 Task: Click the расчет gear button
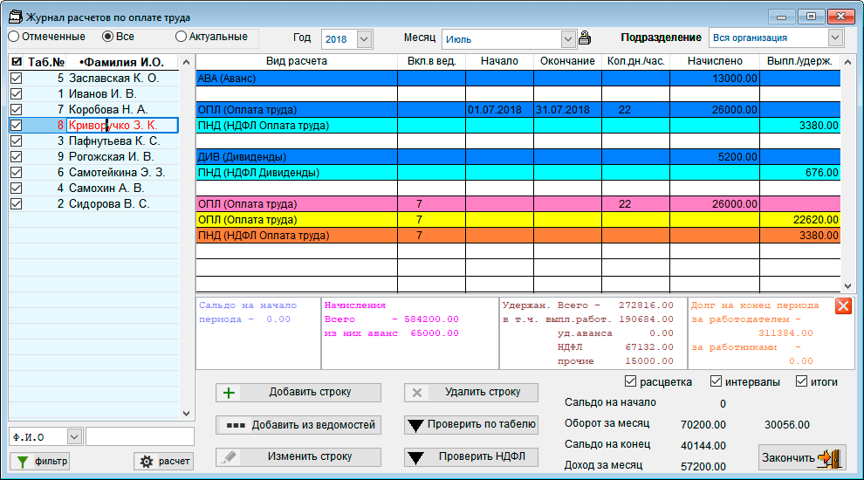click(164, 462)
